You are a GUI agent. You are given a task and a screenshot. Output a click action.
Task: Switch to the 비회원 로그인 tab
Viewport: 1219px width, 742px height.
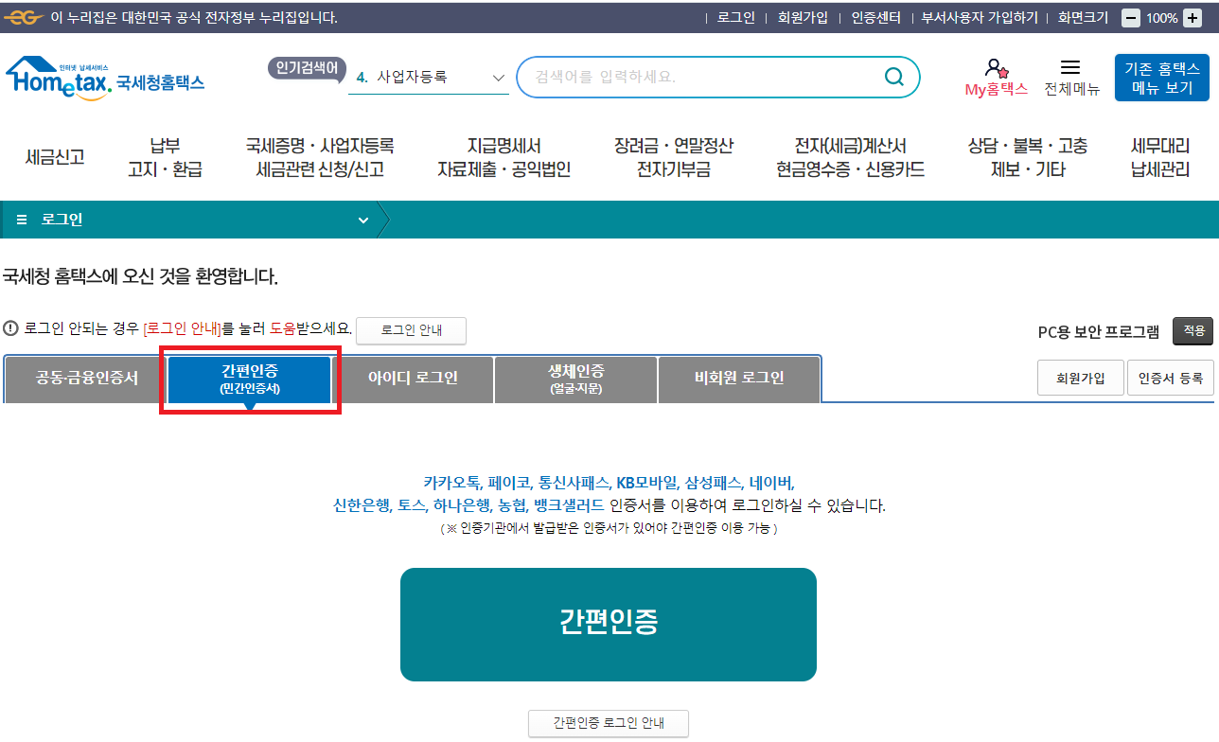[x=739, y=379]
